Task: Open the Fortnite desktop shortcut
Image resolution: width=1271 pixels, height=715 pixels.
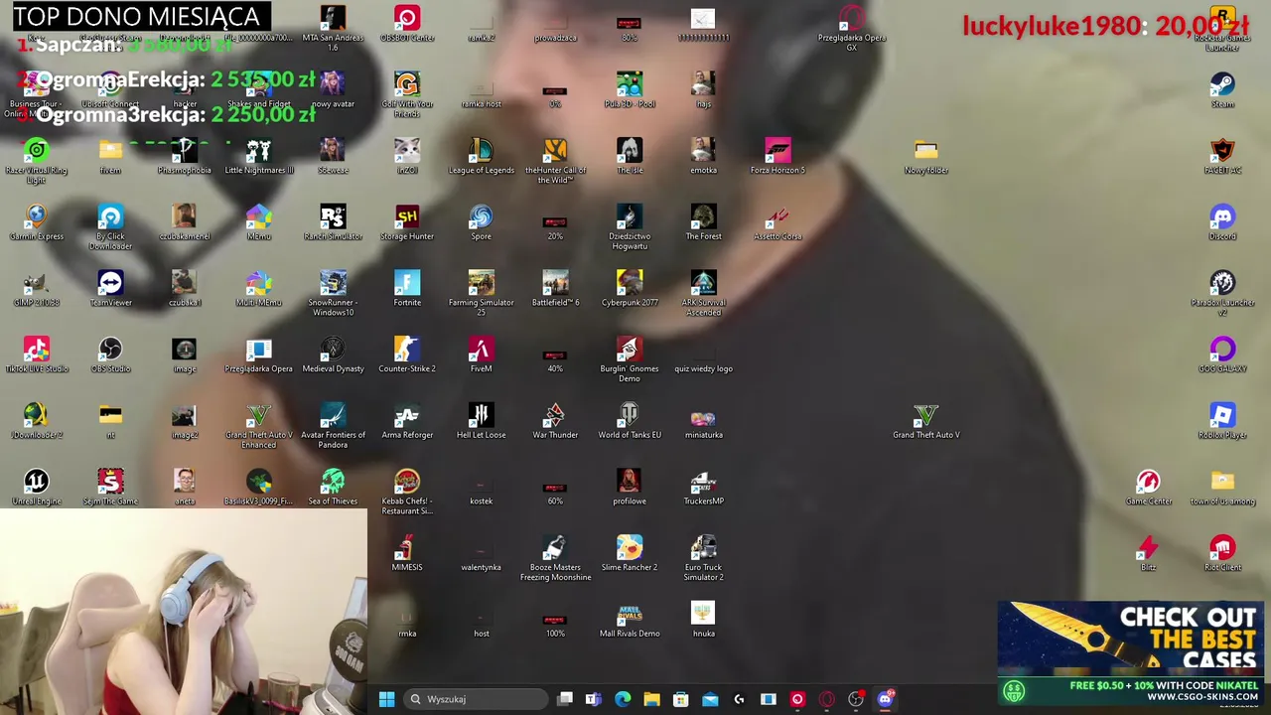Action: click(x=407, y=289)
